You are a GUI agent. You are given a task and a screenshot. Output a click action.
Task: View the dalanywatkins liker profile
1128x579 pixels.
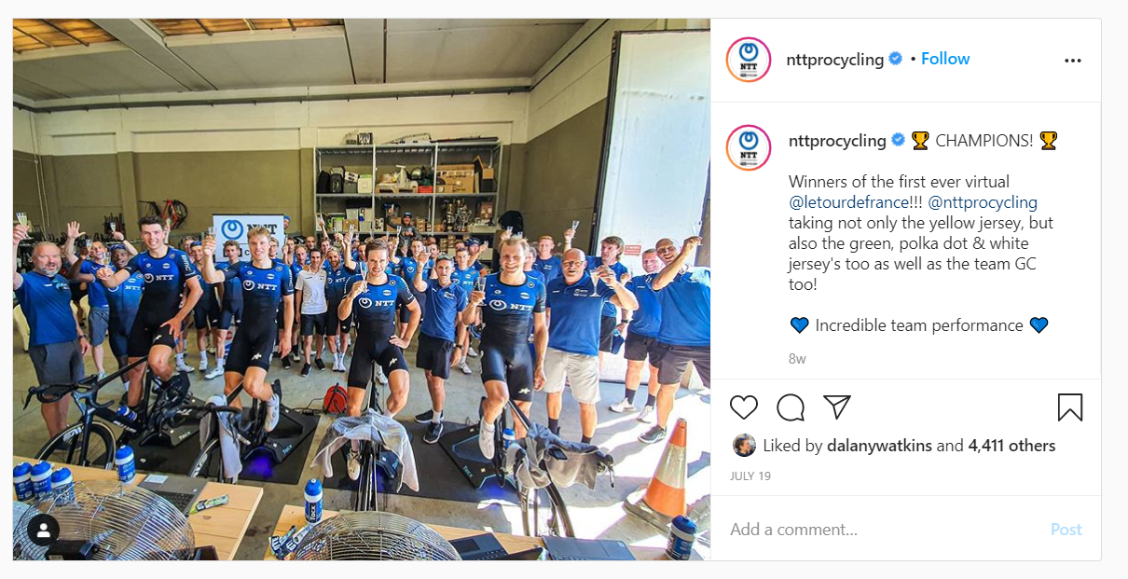coord(881,446)
